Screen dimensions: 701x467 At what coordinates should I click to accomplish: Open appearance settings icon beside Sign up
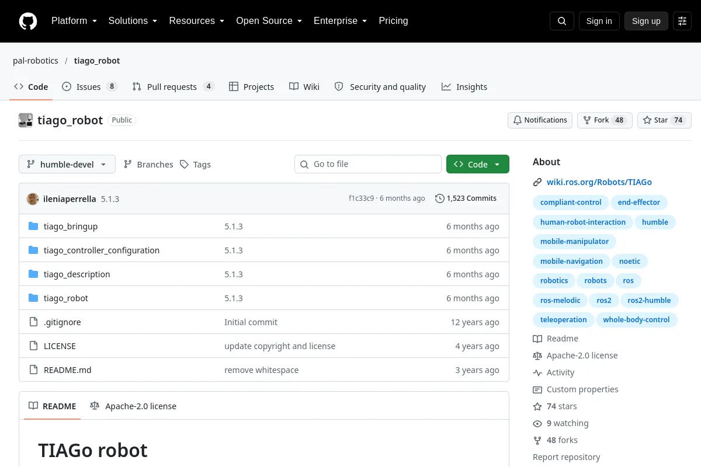click(682, 21)
